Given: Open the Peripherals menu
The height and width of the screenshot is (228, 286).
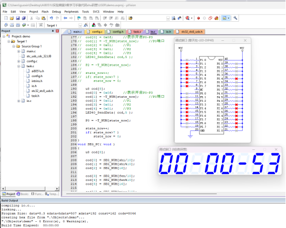Looking at the screenshot, I should point(71,12).
